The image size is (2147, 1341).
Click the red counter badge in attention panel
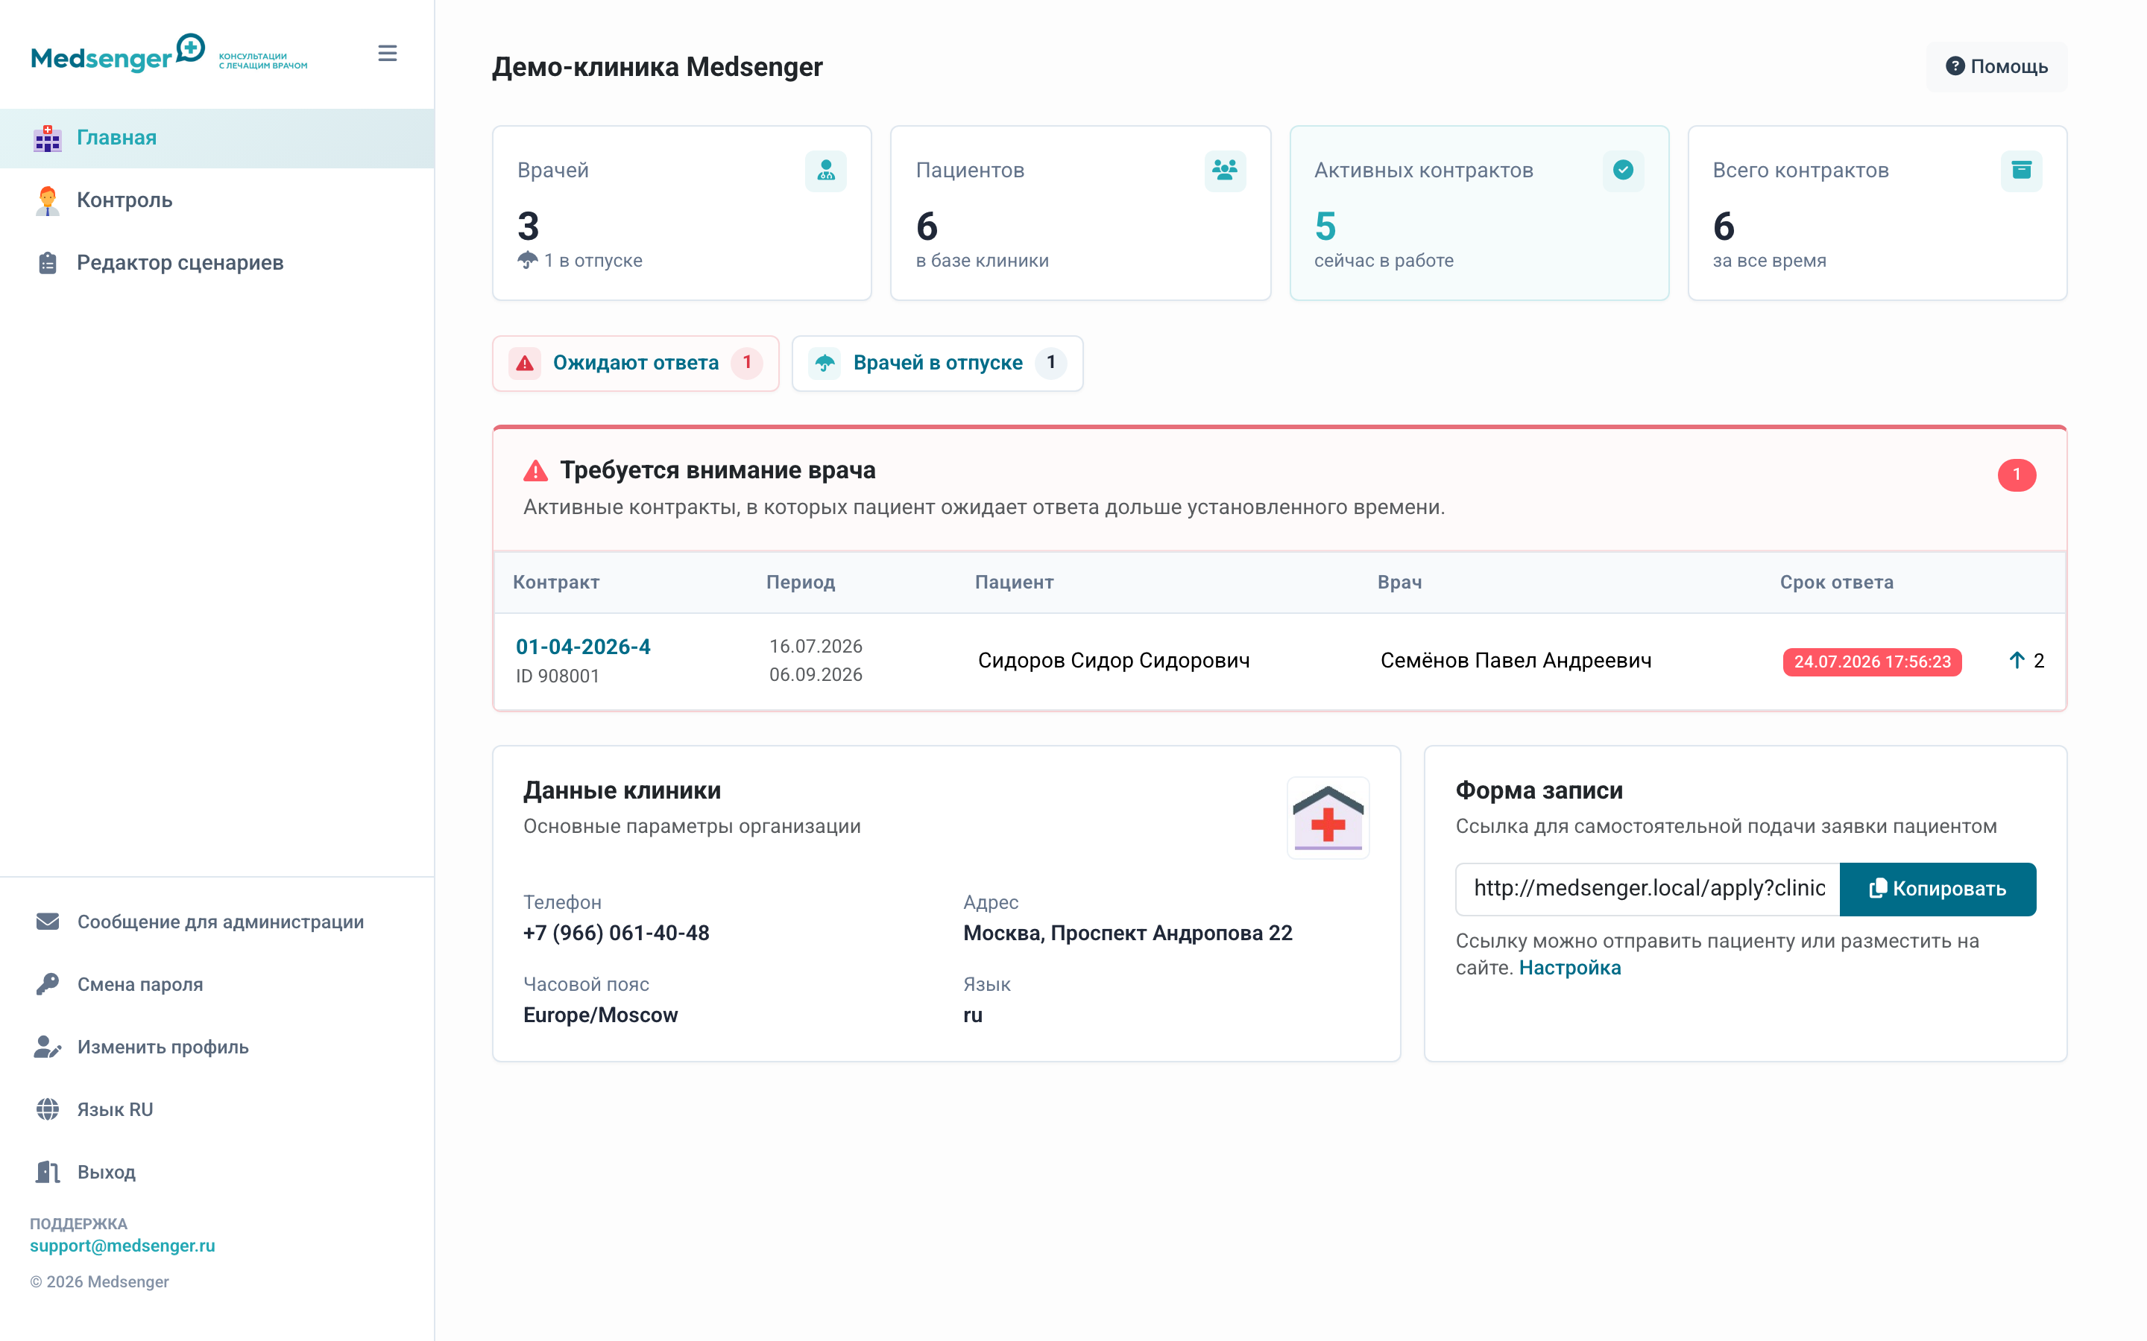pos(2017,475)
